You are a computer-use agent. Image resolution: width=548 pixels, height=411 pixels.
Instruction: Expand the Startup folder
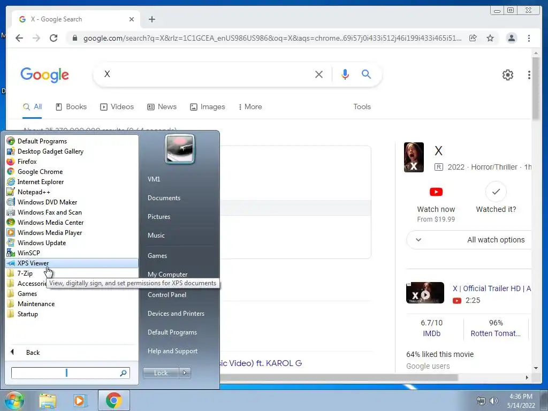[72, 314]
